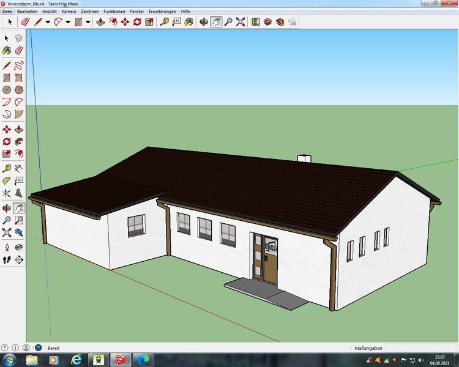Pick the Polygon tool in left tool set
This screenshot has height=367, width=459.
[19, 90]
